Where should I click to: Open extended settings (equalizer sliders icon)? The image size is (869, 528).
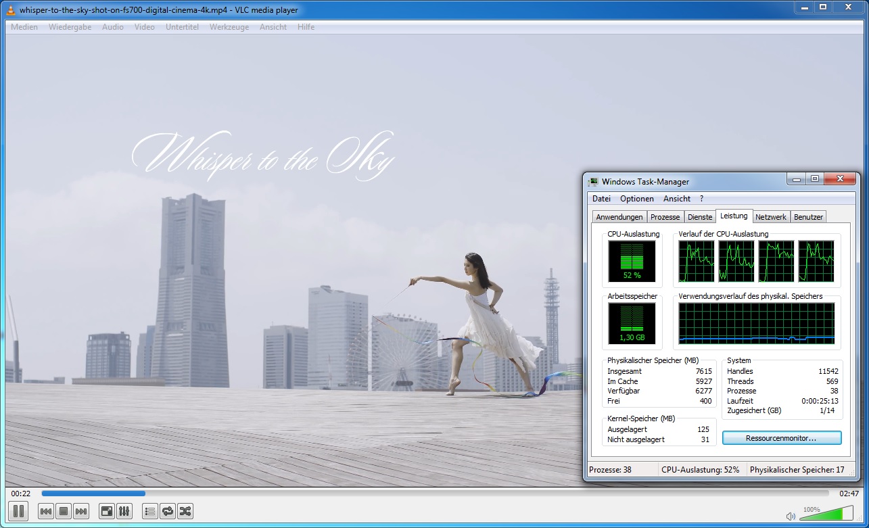coord(124,511)
